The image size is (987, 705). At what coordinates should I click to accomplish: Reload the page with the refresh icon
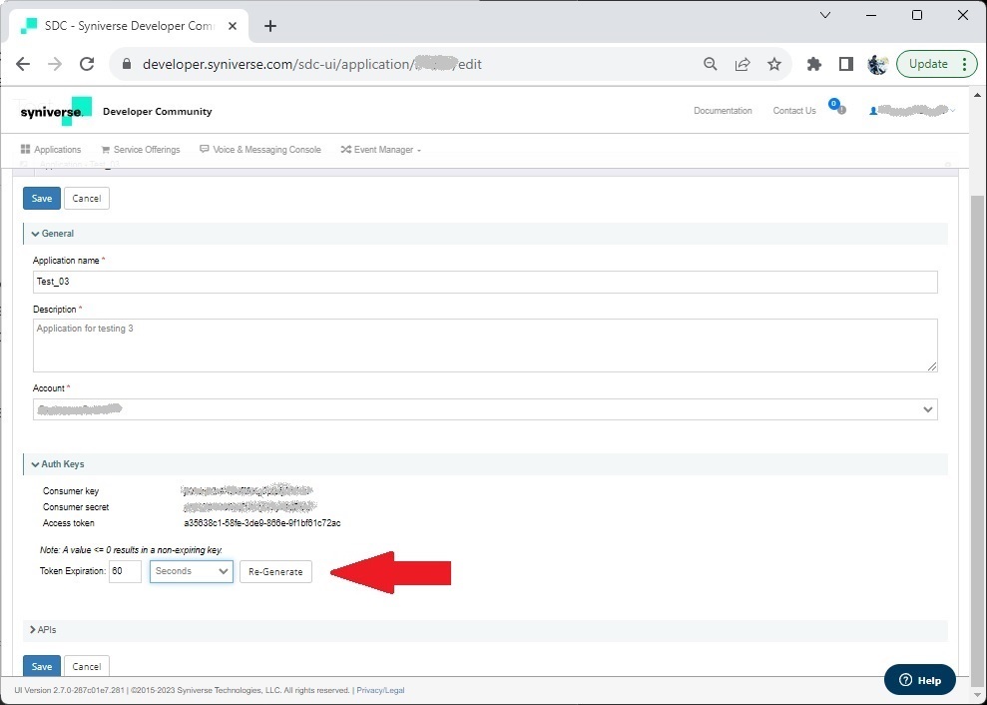pyautogui.click(x=87, y=64)
